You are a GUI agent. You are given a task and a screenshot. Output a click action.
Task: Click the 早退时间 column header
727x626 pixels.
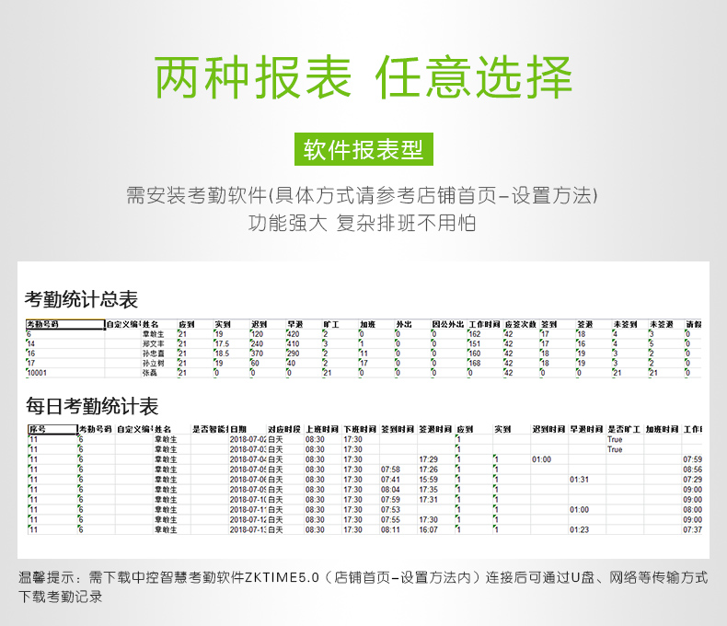[x=586, y=429]
